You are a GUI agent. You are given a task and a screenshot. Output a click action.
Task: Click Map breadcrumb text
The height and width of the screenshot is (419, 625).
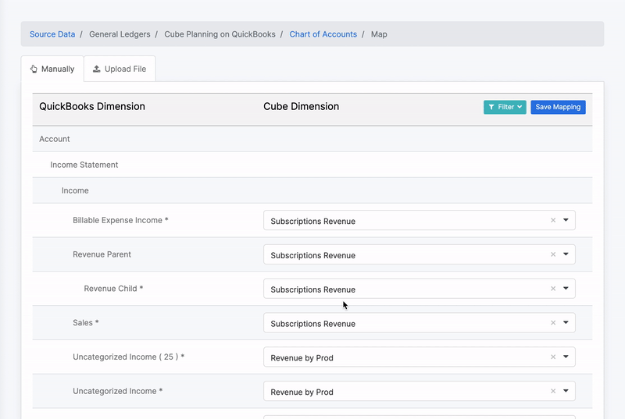(379, 34)
